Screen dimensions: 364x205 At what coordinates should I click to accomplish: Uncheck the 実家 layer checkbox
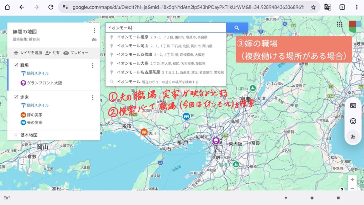click(16, 97)
